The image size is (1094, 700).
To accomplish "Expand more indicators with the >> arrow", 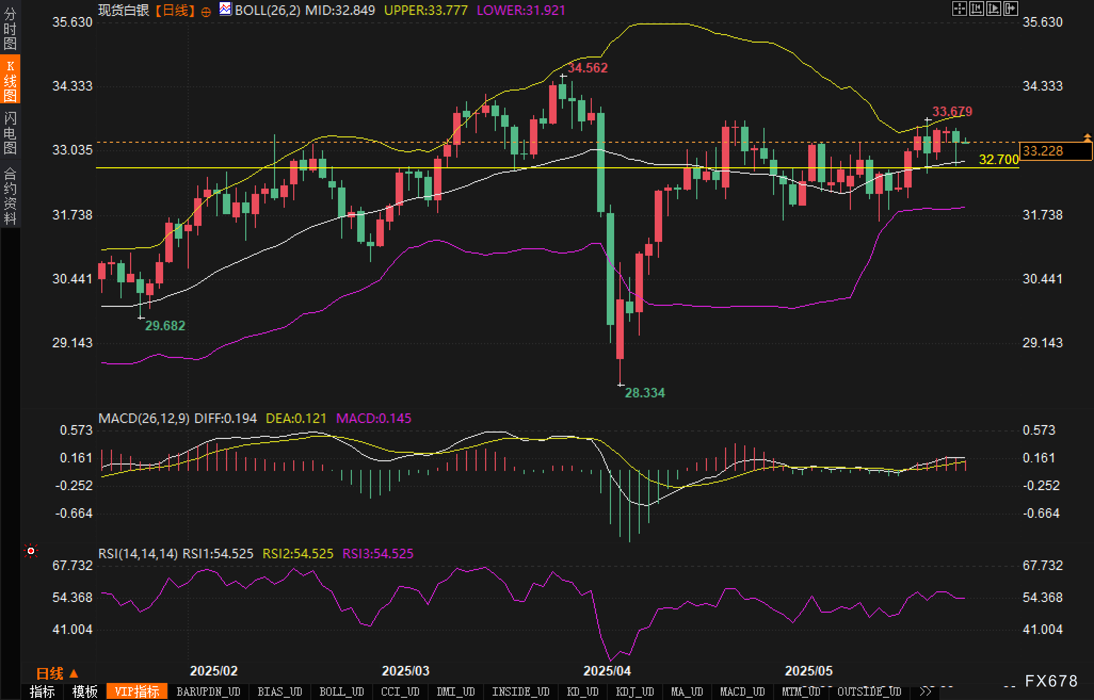I will (x=926, y=691).
